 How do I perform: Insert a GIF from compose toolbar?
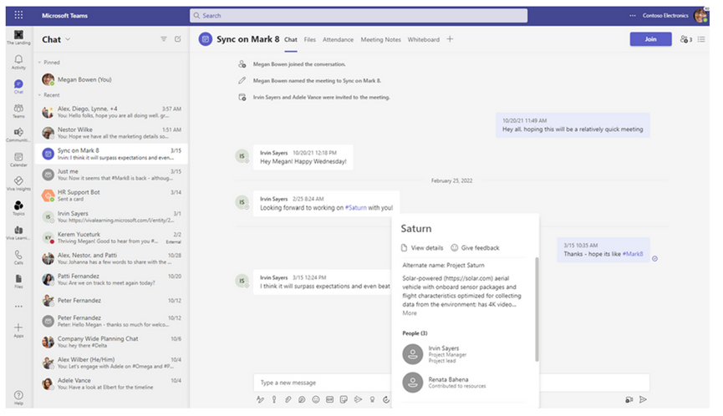pyautogui.click(x=329, y=399)
